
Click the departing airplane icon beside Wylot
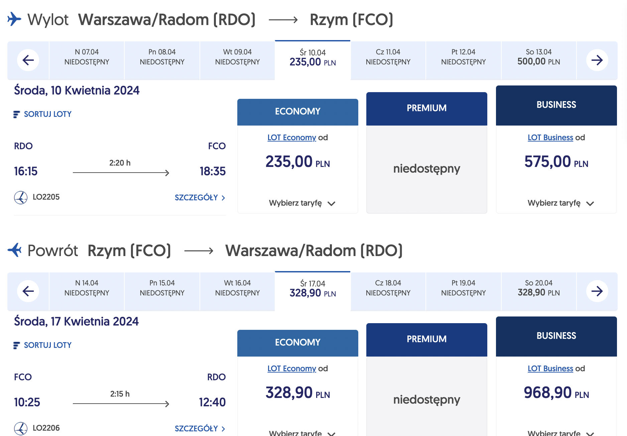point(14,19)
